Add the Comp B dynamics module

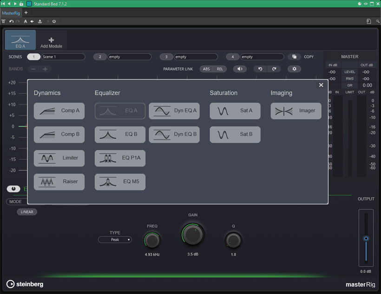(x=59, y=134)
